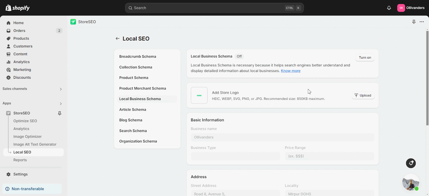Open StoreSEO Analytics submenu item
The image size is (429, 196).
coord(21,129)
